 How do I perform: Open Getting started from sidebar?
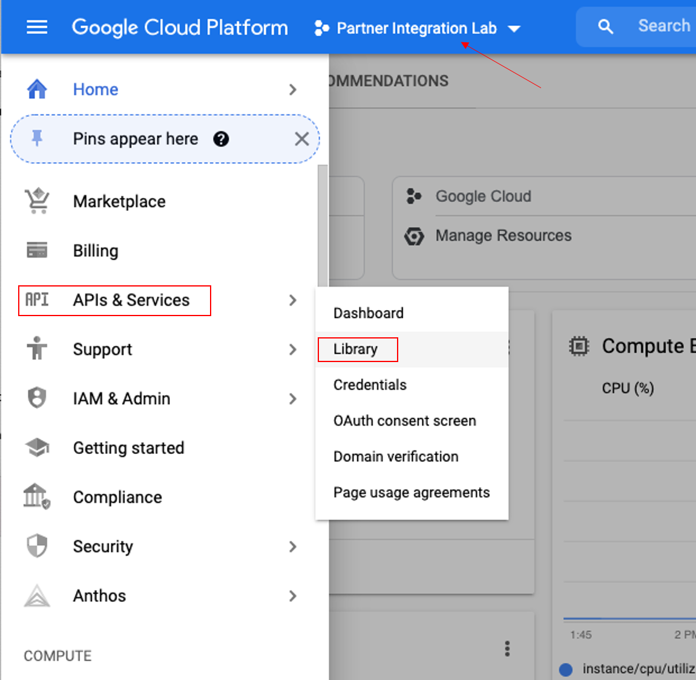(128, 448)
